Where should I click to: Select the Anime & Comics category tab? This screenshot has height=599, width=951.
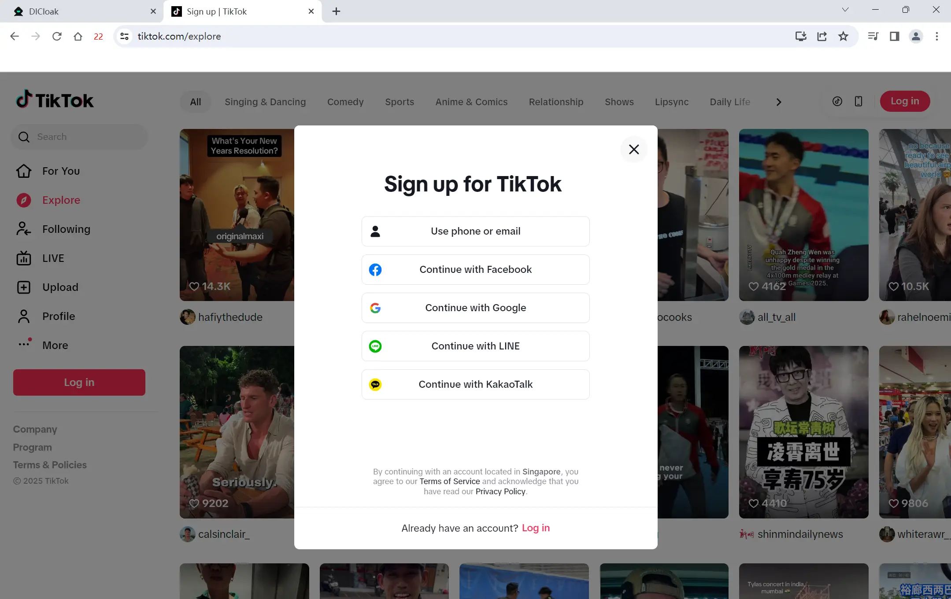(471, 102)
